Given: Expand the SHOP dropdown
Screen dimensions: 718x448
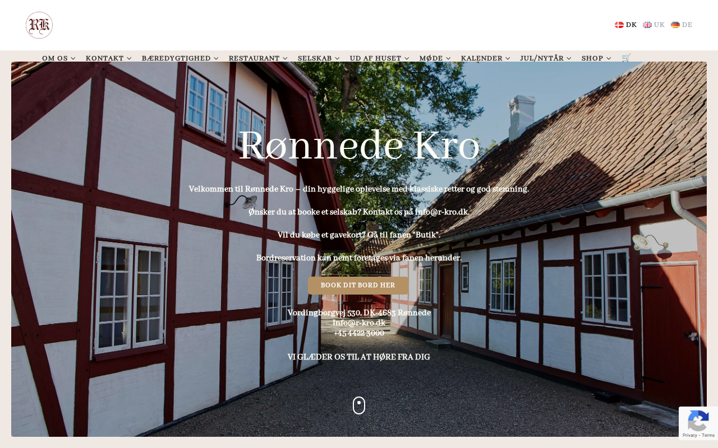Looking at the screenshot, I should tap(596, 58).
